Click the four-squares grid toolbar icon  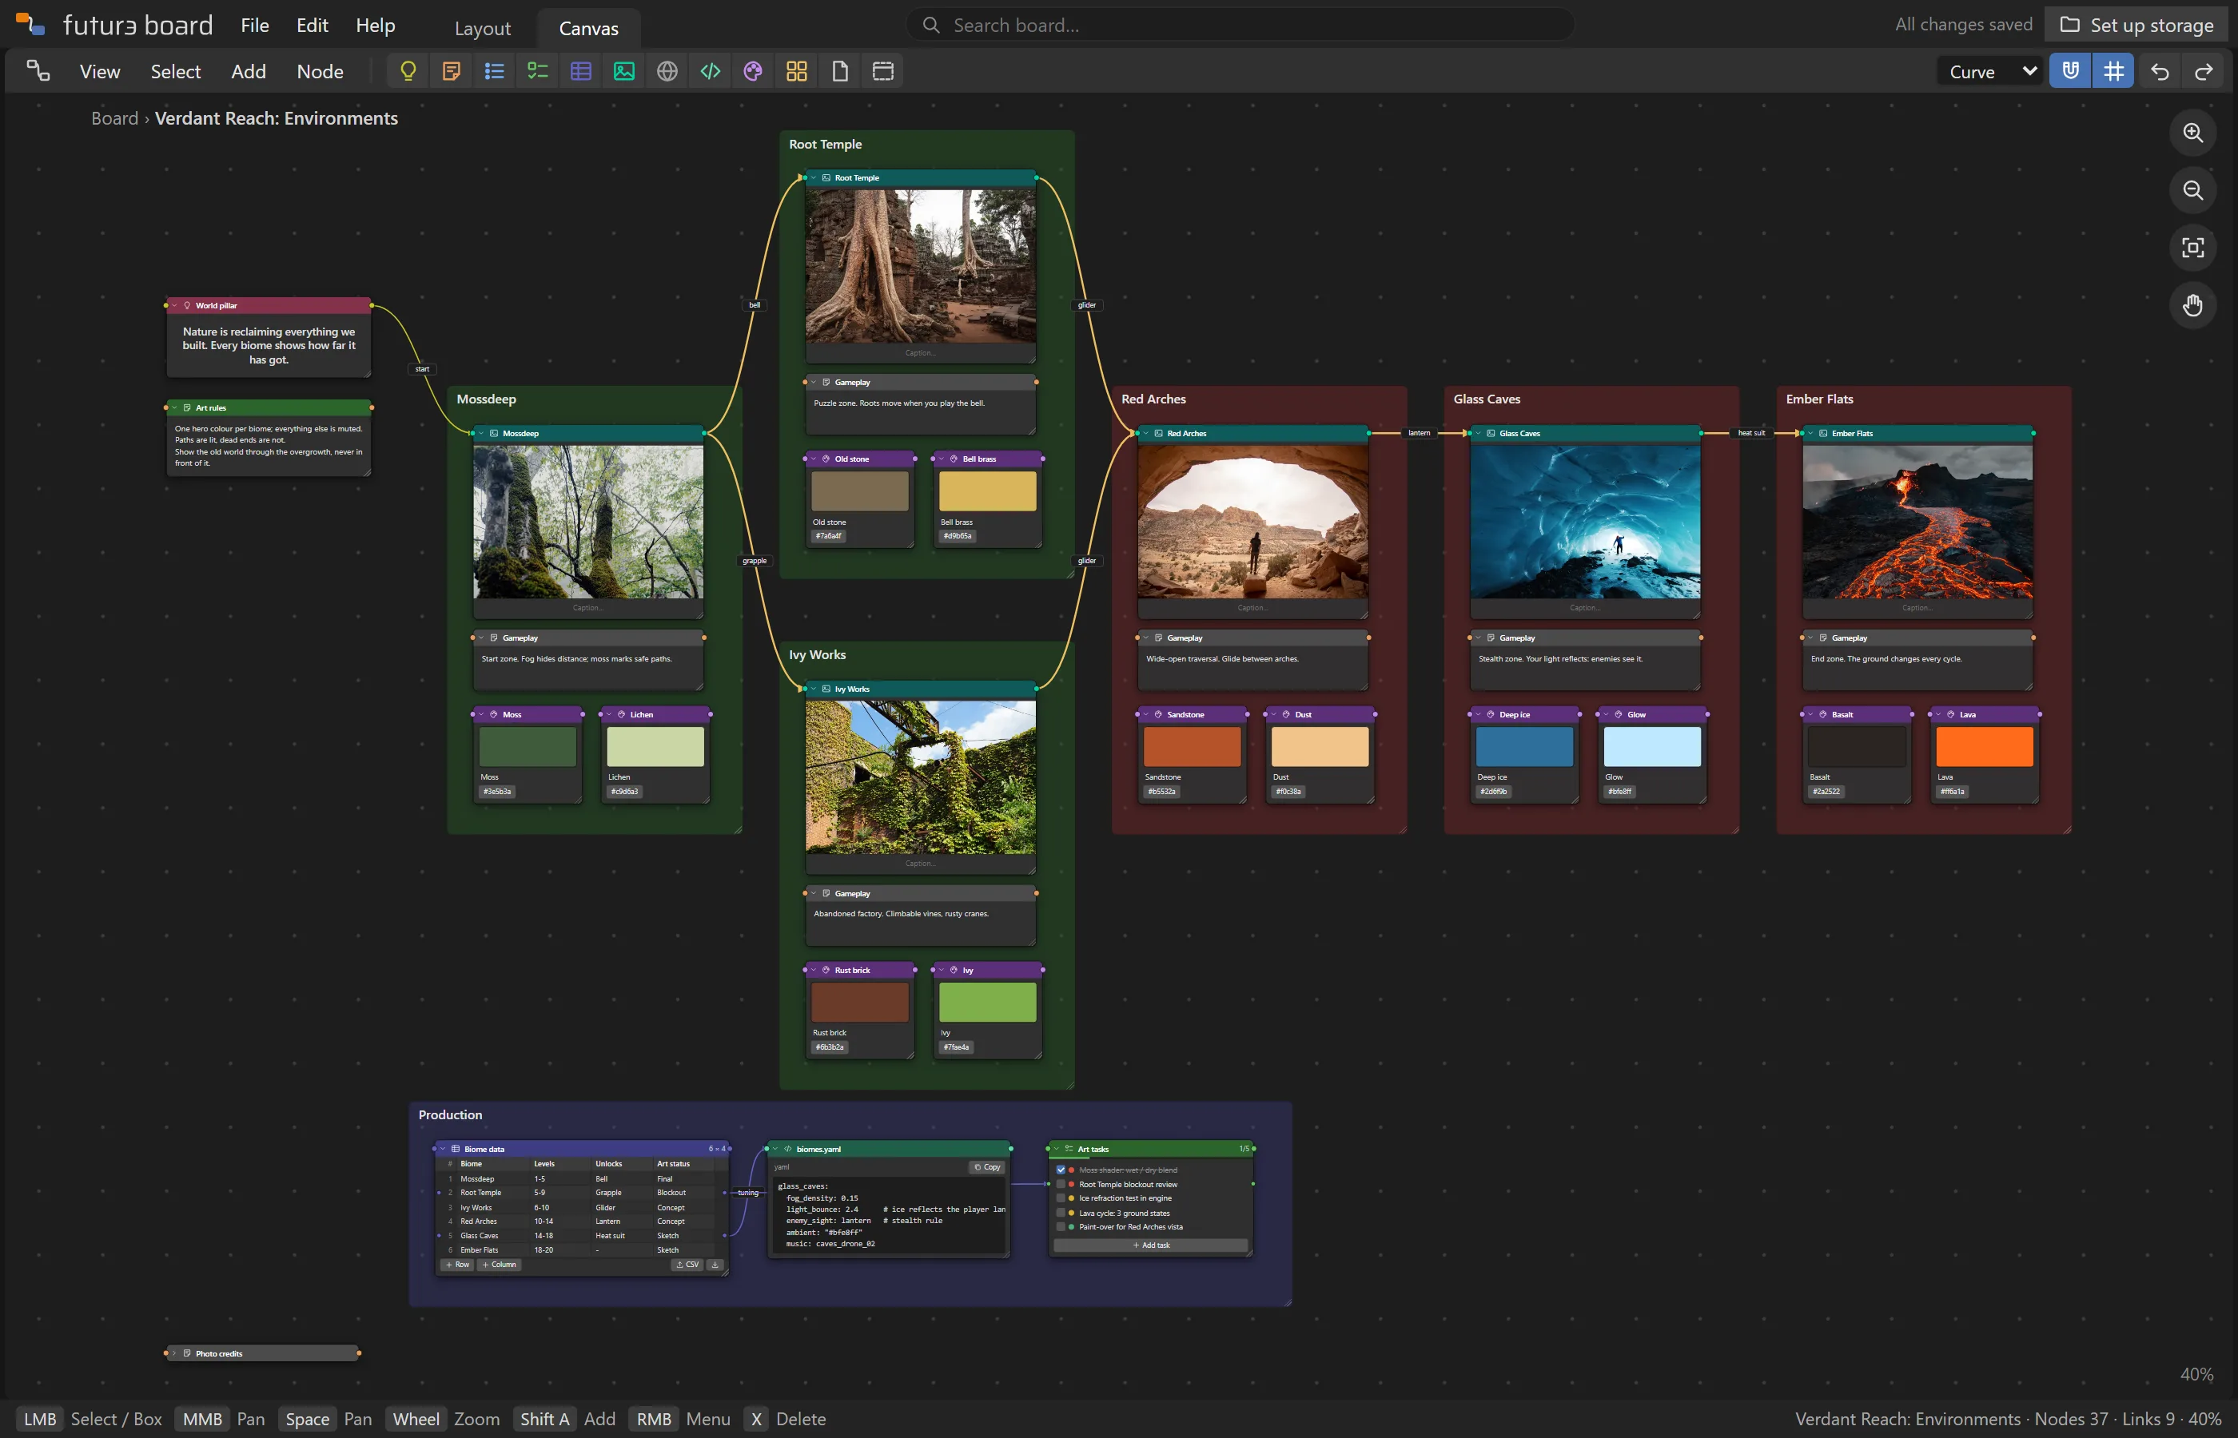(796, 71)
